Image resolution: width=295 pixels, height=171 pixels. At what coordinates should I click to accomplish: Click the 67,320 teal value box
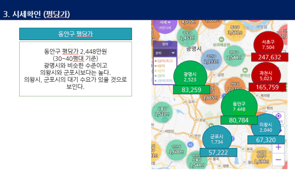(x=266, y=140)
